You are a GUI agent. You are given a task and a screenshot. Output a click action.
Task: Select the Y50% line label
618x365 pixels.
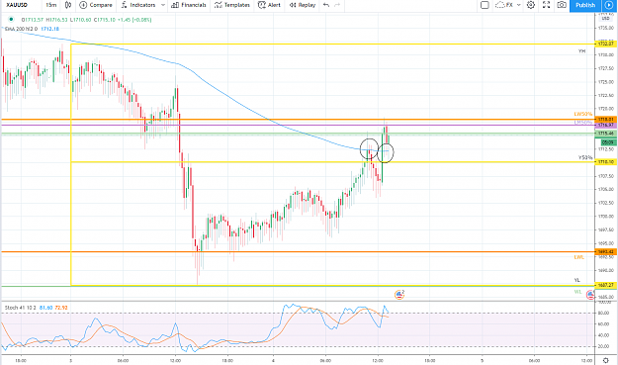(585, 157)
